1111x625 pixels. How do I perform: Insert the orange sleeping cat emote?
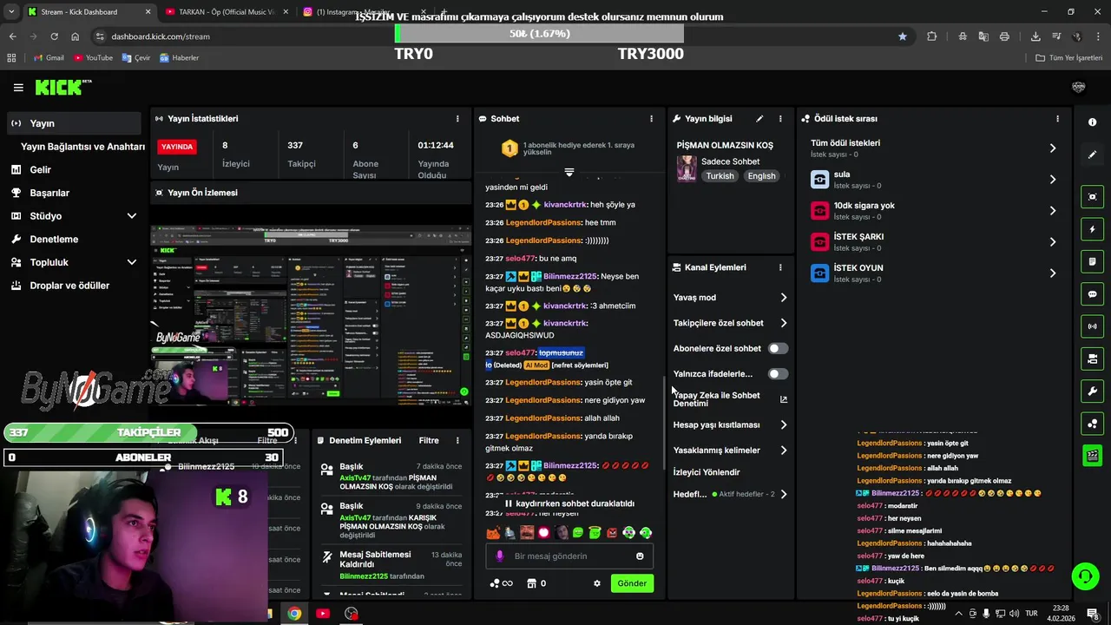tap(493, 532)
